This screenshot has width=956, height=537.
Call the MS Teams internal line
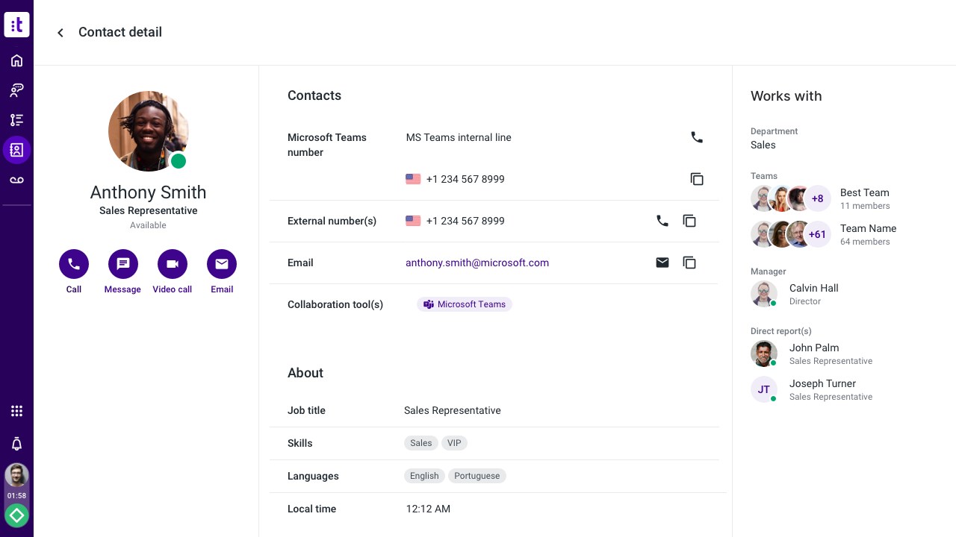pyautogui.click(x=697, y=137)
